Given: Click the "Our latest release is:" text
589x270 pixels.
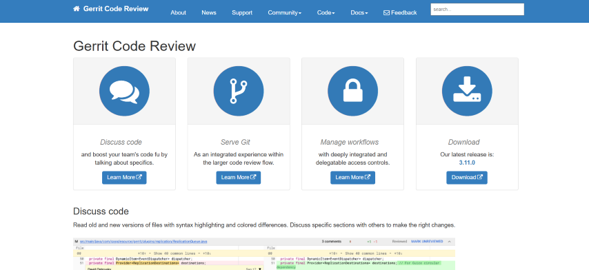Looking at the screenshot, I should coord(467,154).
